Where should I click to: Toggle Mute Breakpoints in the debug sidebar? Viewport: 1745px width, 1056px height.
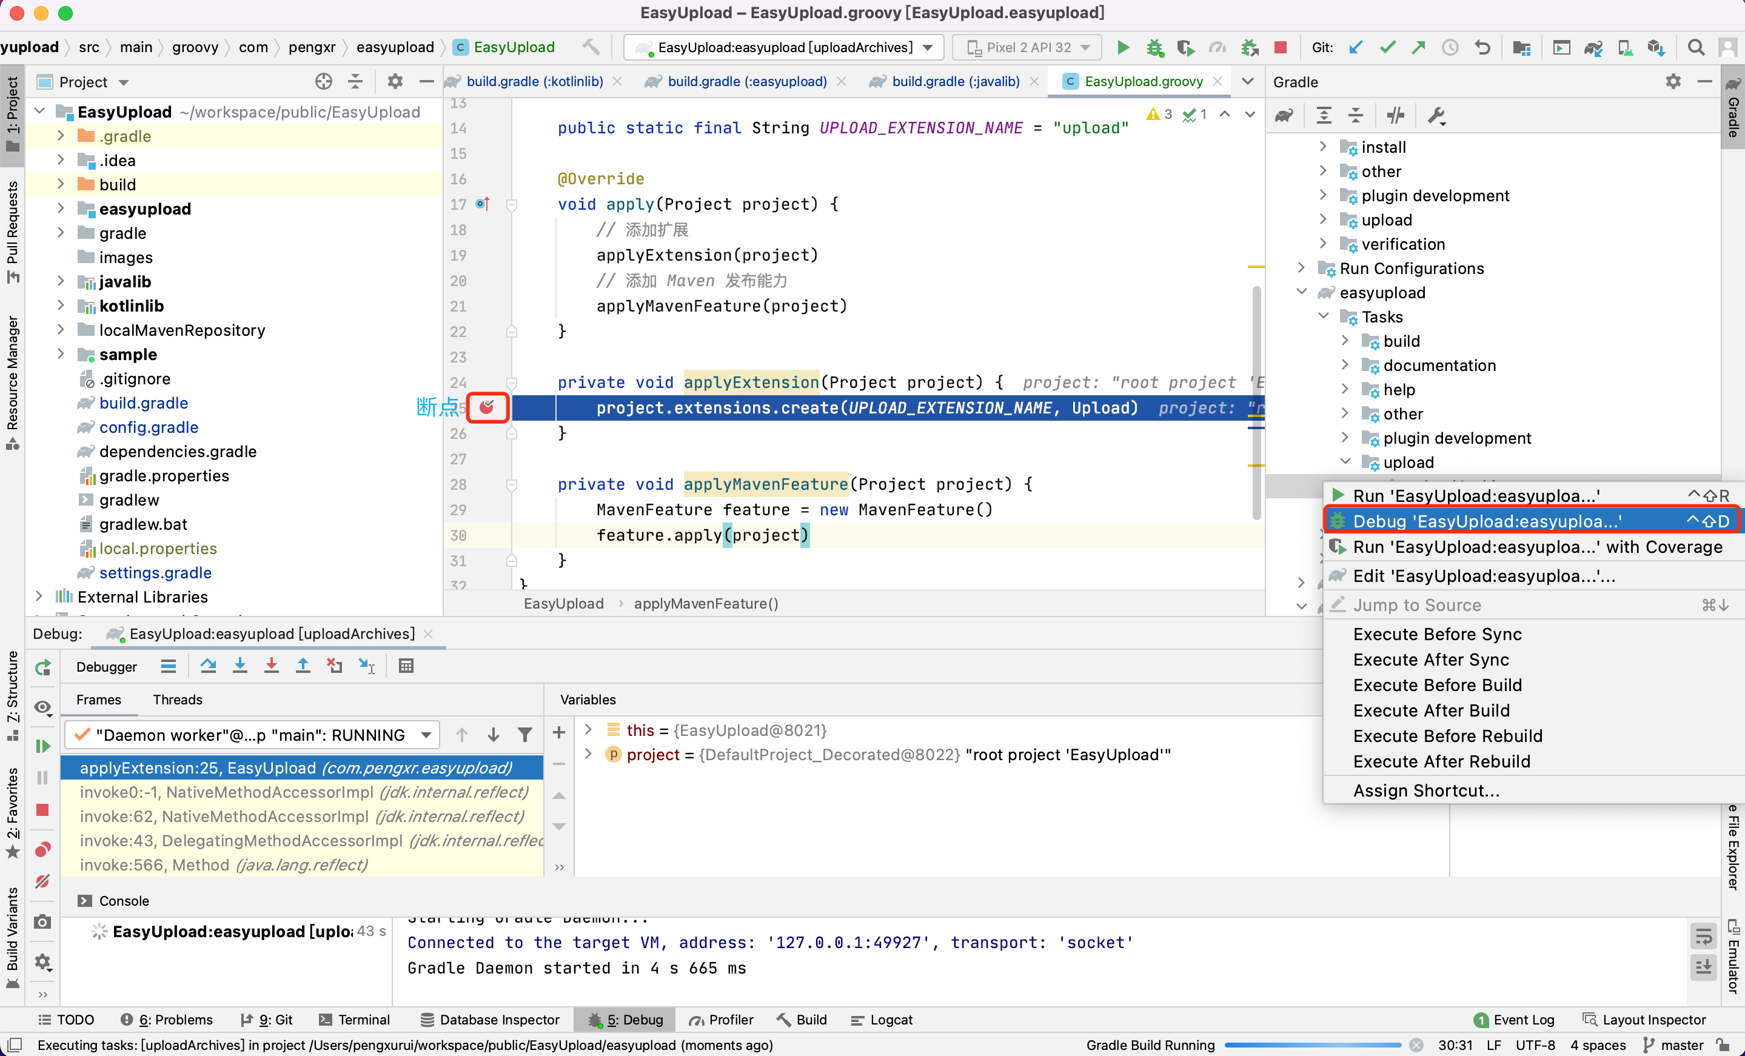[x=42, y=881]
